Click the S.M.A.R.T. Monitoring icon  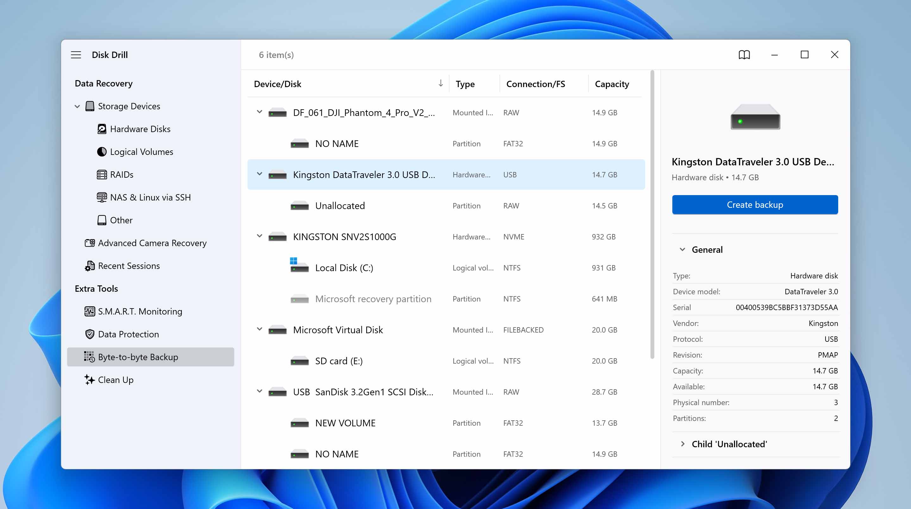(90, 311)
